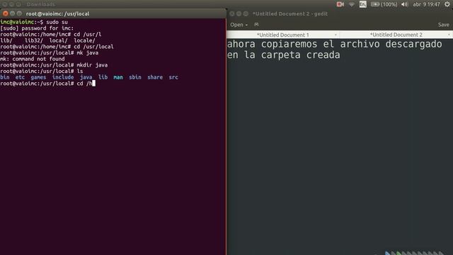The height and width of the screenshot is (255, 453).
Task: Click the red screen recorder indicator icon
Action: tap(340, 4)
